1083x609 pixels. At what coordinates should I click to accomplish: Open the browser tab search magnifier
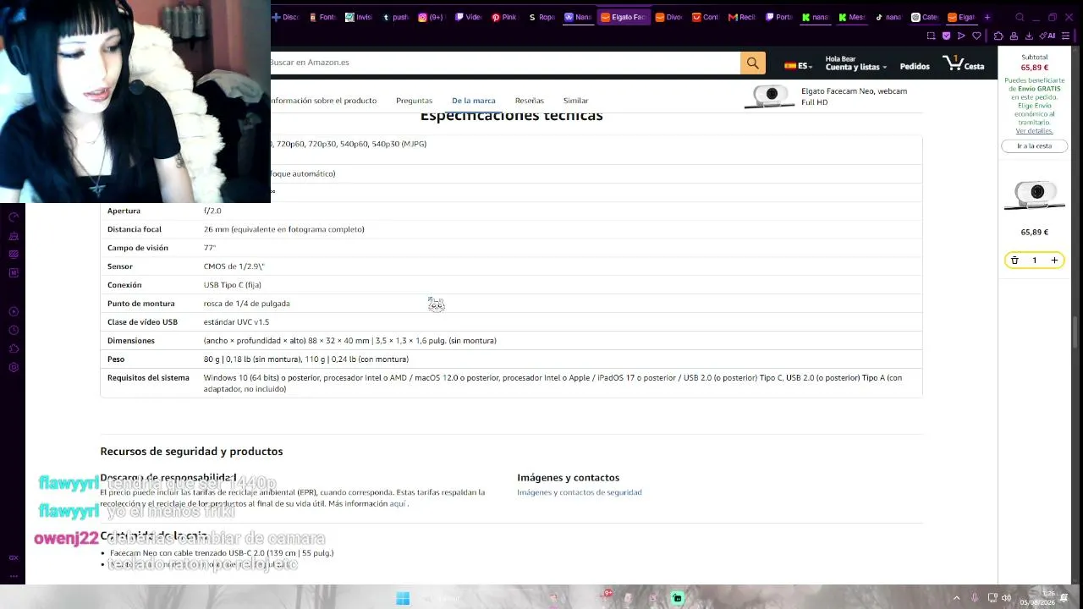[1020, 17]
